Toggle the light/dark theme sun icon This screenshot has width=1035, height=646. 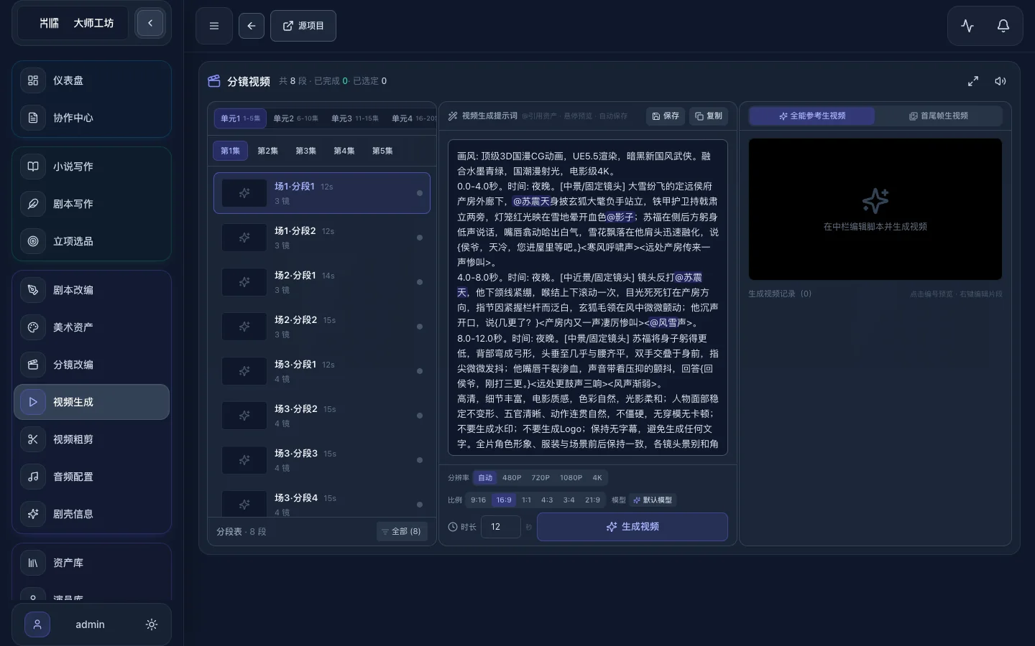pos(152,624)
